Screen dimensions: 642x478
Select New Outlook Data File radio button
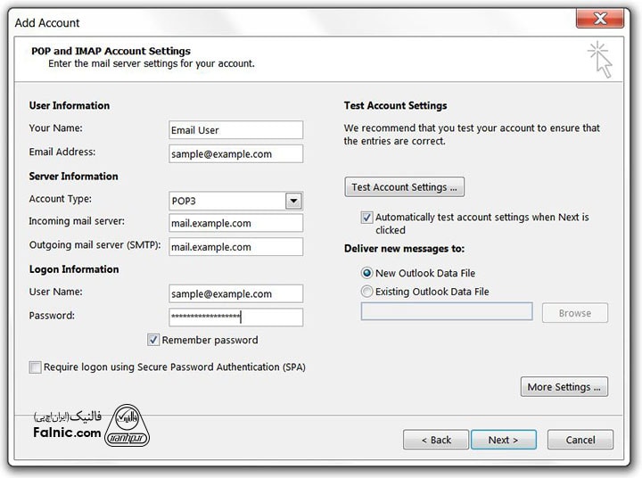tap(366, 273)
